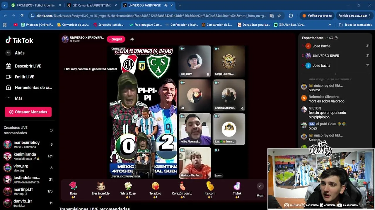Viewport: 375px width, 210px height.
Task: Open martinpi.ff live stream
Action: 28,191
